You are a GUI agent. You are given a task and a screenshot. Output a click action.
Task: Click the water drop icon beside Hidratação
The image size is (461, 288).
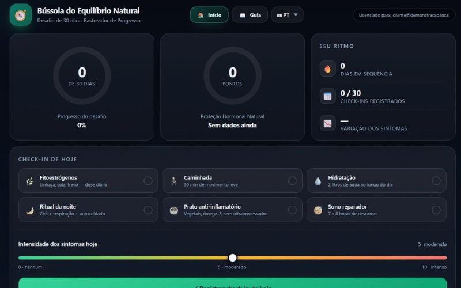[318, 181]
